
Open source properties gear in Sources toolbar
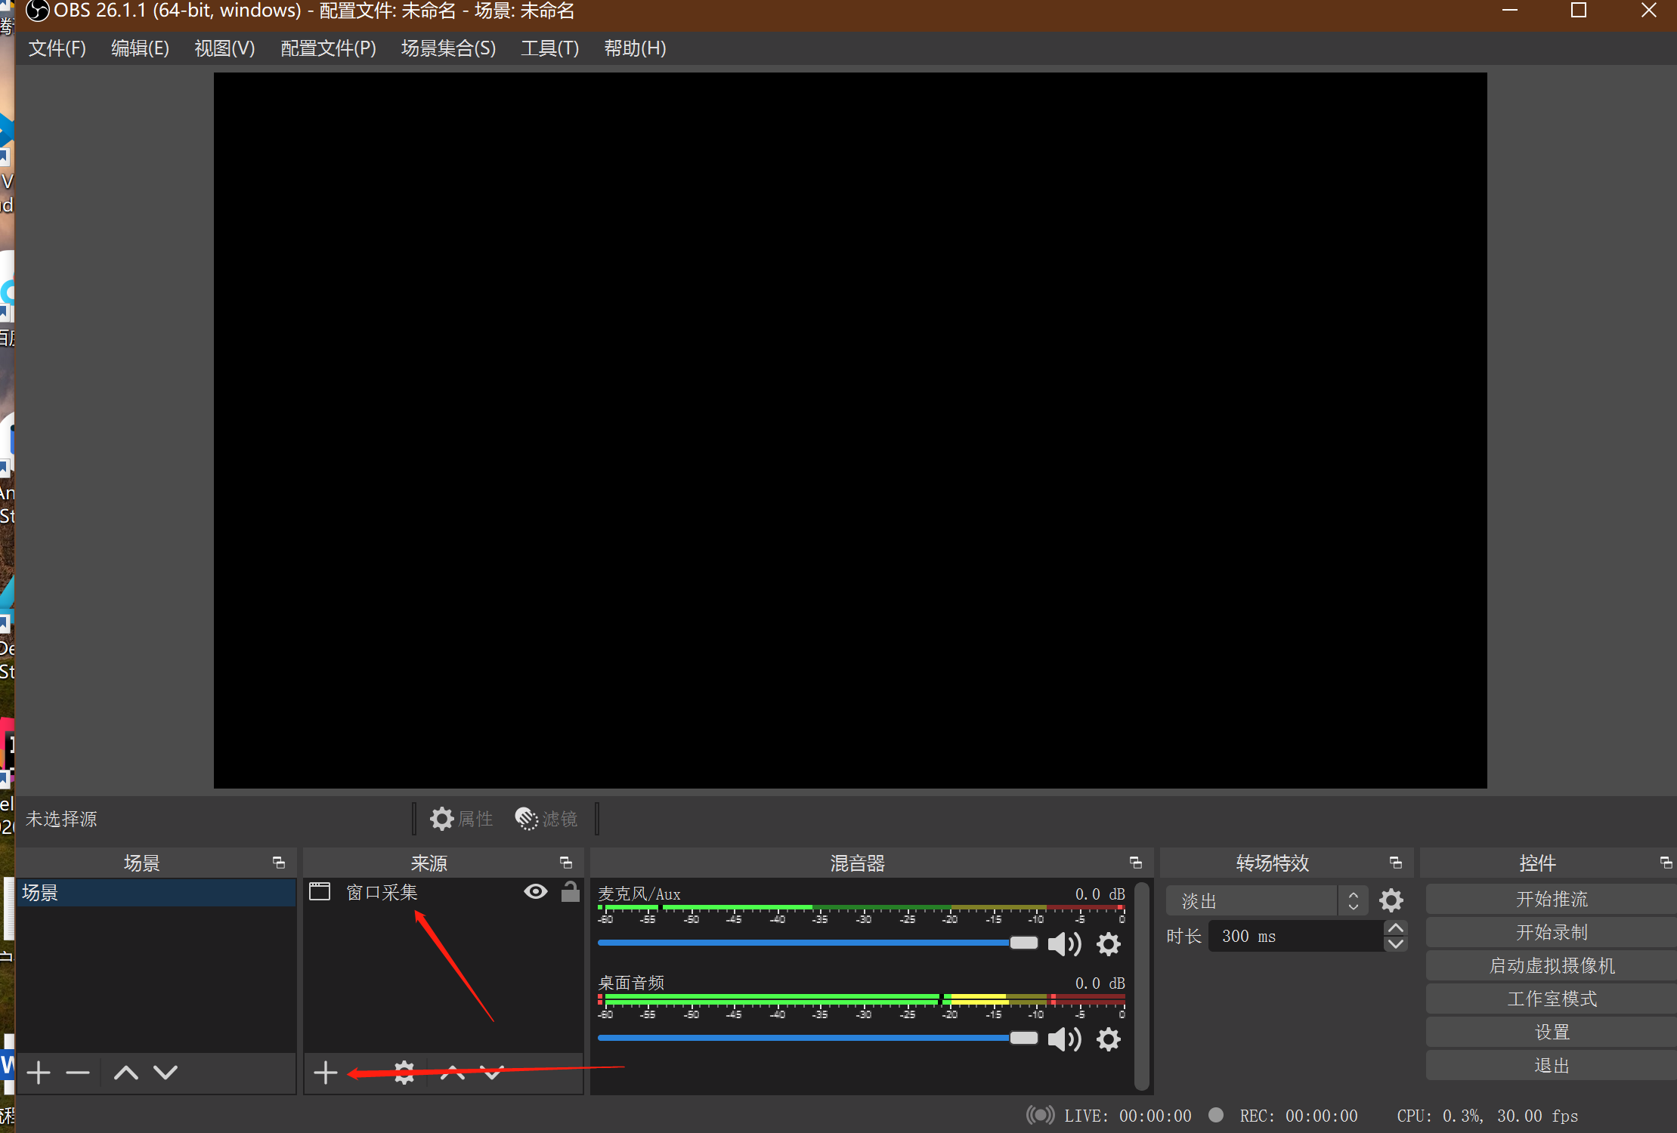404,1073
